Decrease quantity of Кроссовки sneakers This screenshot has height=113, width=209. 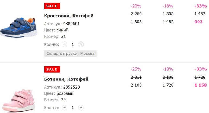65,44
